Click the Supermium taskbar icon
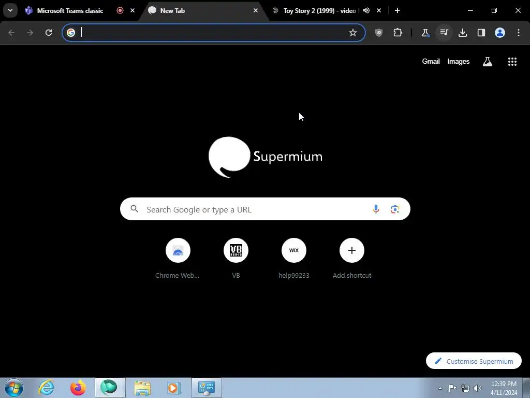The width and height of the screenshot is (530, 398). point(109,388)
